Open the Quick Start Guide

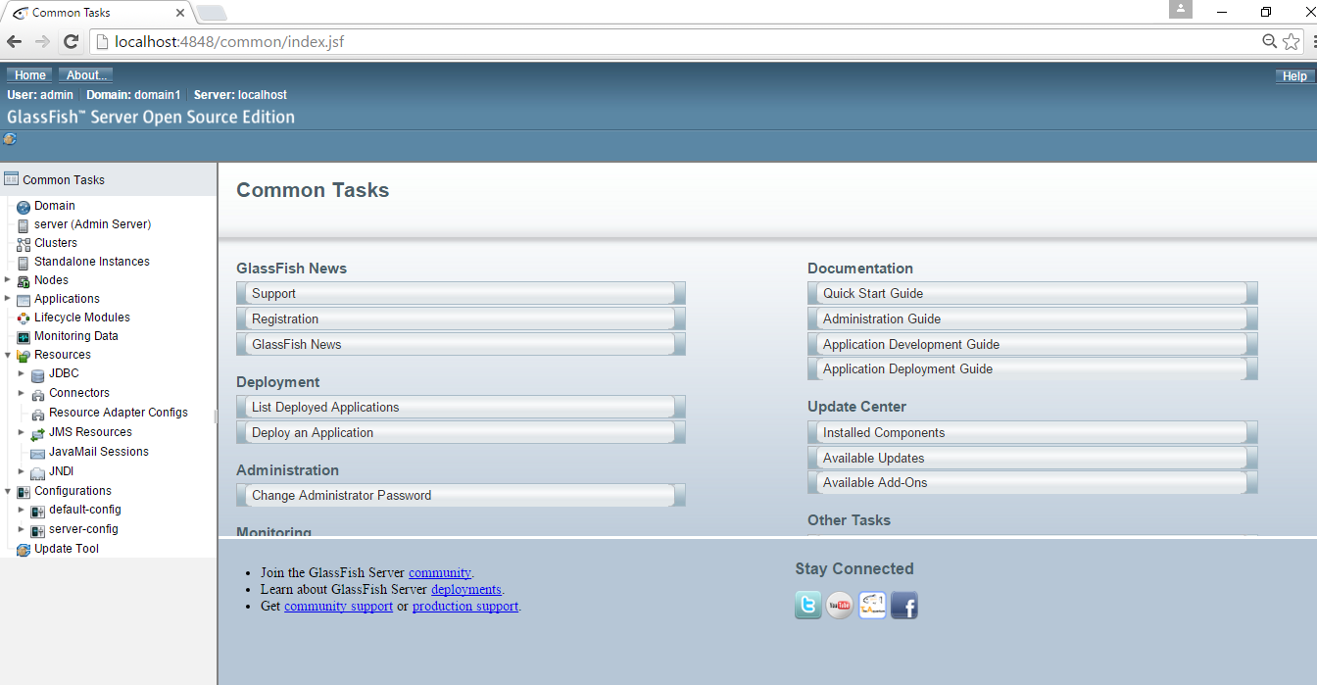[x=1033, y=294]
